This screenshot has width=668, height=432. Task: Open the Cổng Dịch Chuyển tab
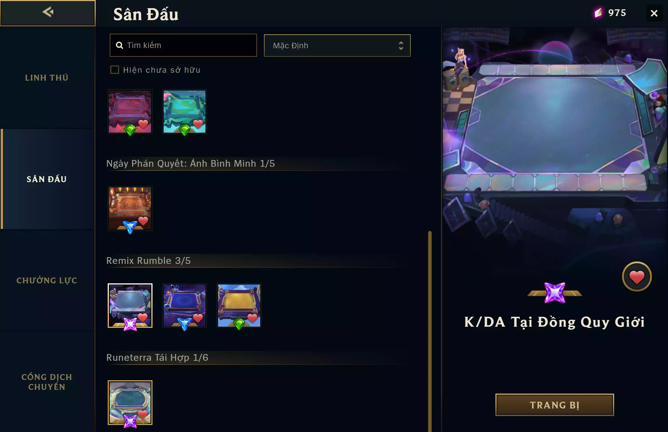[47, 382]
